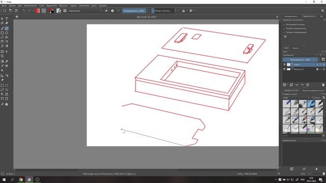Open the layer blending mode dropdown

300,55
